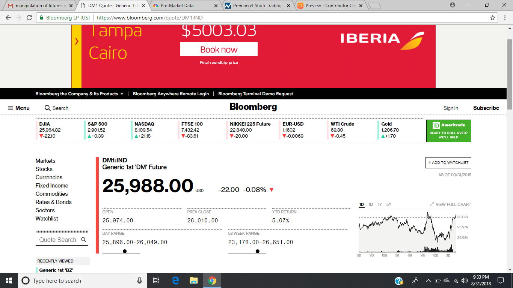Open File Explorer from the taskbar
This screenshot has height=288, width=513.
coord(194,280)
